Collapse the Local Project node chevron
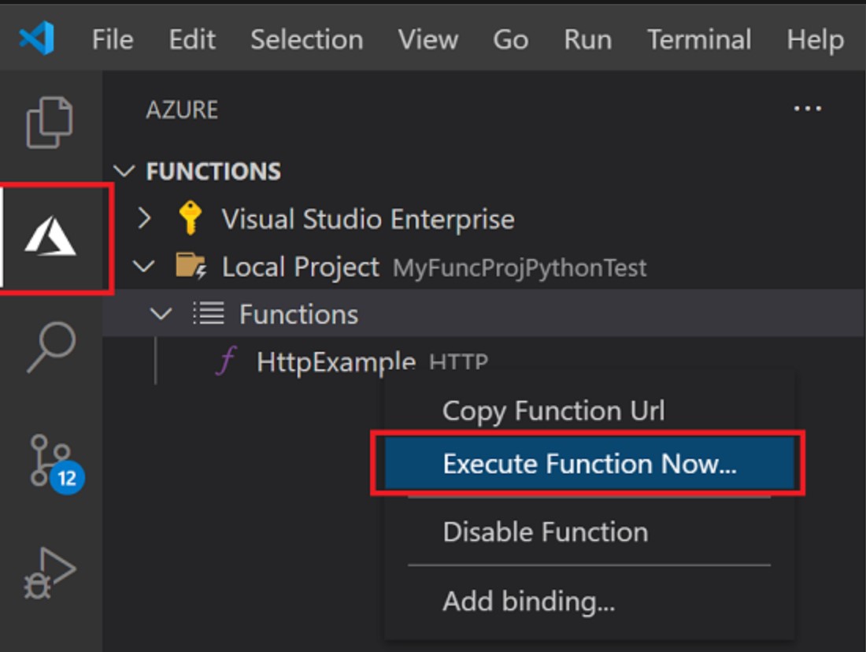866x652 pixels. coord(143,267)
